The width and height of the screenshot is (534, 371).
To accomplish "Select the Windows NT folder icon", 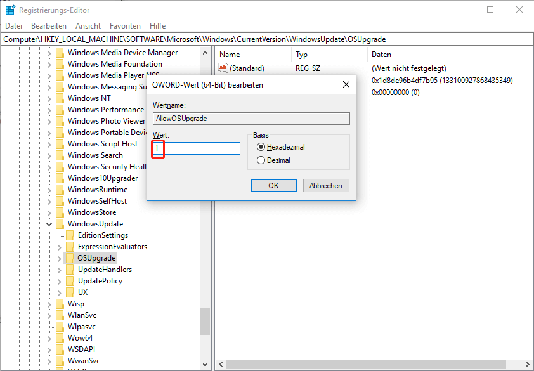I will tap(60, 98).
